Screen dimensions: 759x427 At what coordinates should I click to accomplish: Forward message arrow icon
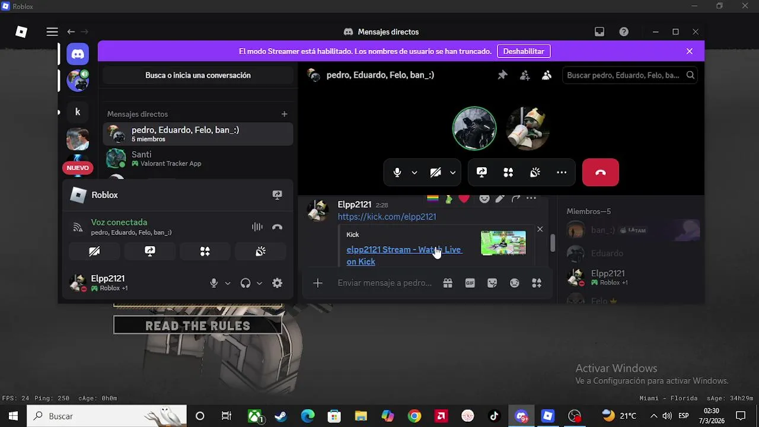pos(516,199)
